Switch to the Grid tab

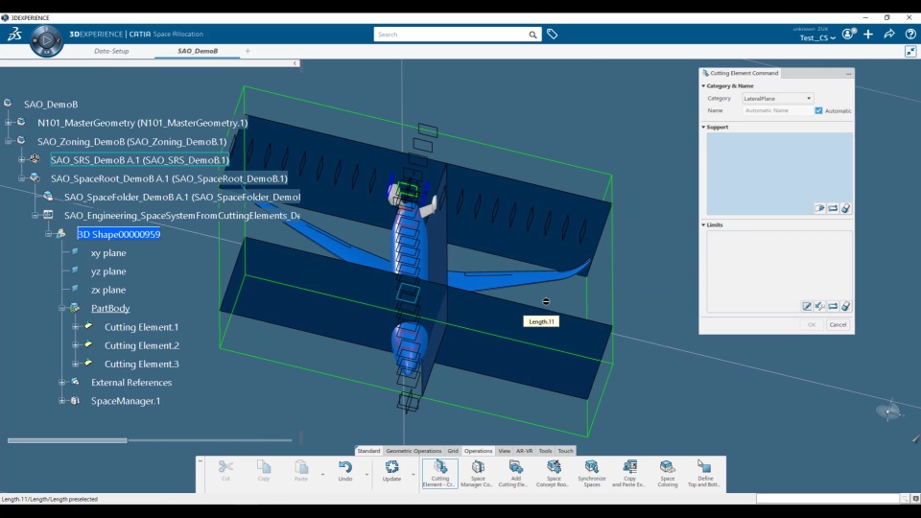tap(453, 451)
